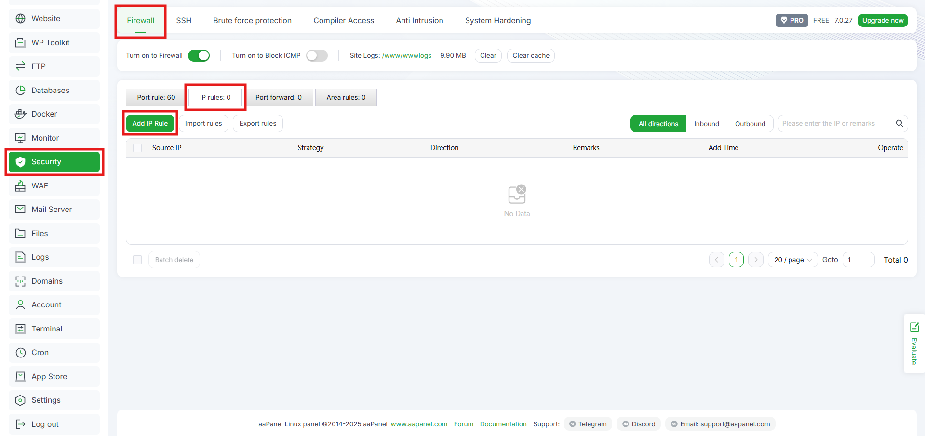Click the Mail Server envelope icon
925x436 pixels.
20,210
